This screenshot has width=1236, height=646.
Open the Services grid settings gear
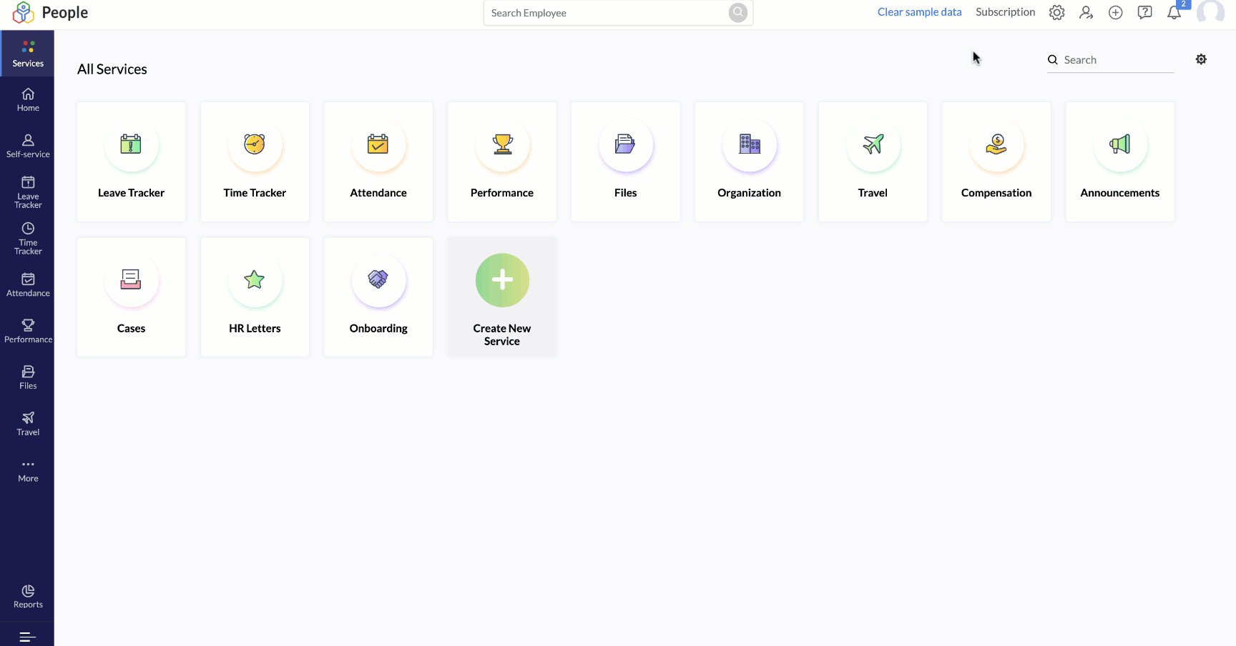click(1201, 59)
